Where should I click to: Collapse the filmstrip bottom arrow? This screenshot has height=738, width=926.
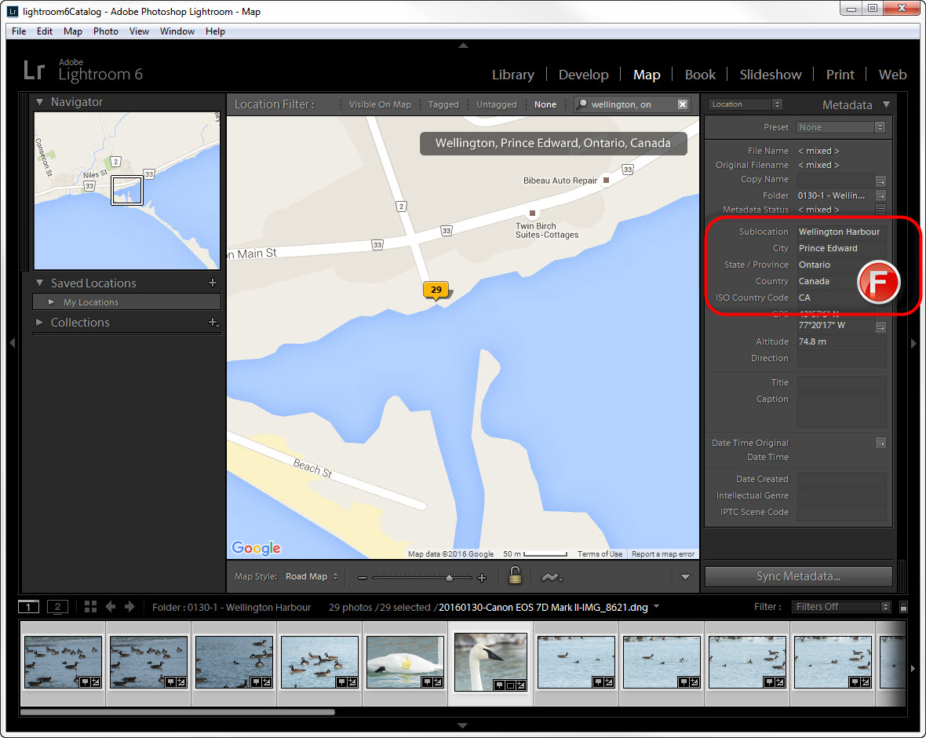(x=463, y=725)
